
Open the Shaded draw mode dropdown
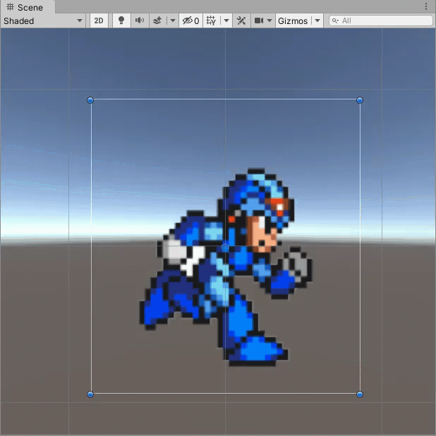43,21
